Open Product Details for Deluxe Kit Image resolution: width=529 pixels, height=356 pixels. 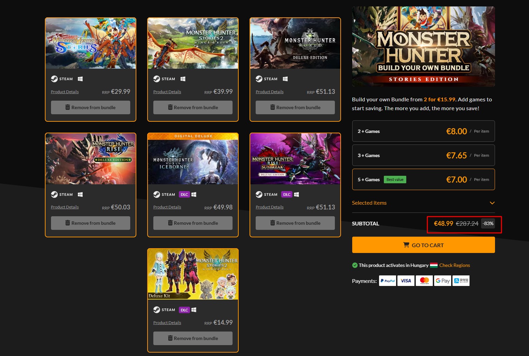[x=167, y=323]
